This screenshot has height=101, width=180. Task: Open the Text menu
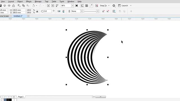point(46,1)
